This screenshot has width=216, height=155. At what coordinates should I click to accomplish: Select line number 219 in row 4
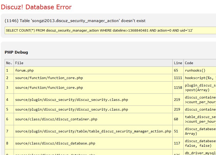click(178, 100)
